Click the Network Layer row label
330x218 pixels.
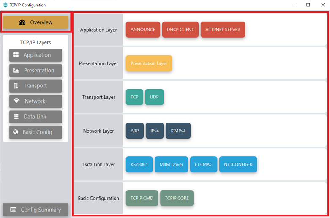point(98,131)
